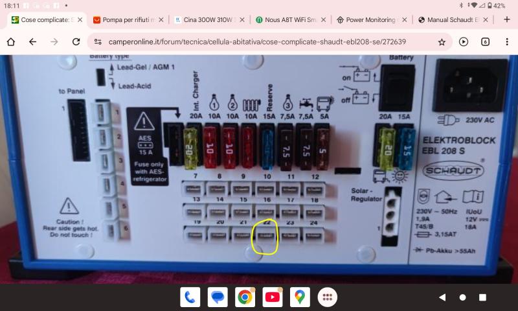Viewport: 518px width, 311px height.
Task: Close the Power Monitoring tab
Action: (x=405, y=20)
